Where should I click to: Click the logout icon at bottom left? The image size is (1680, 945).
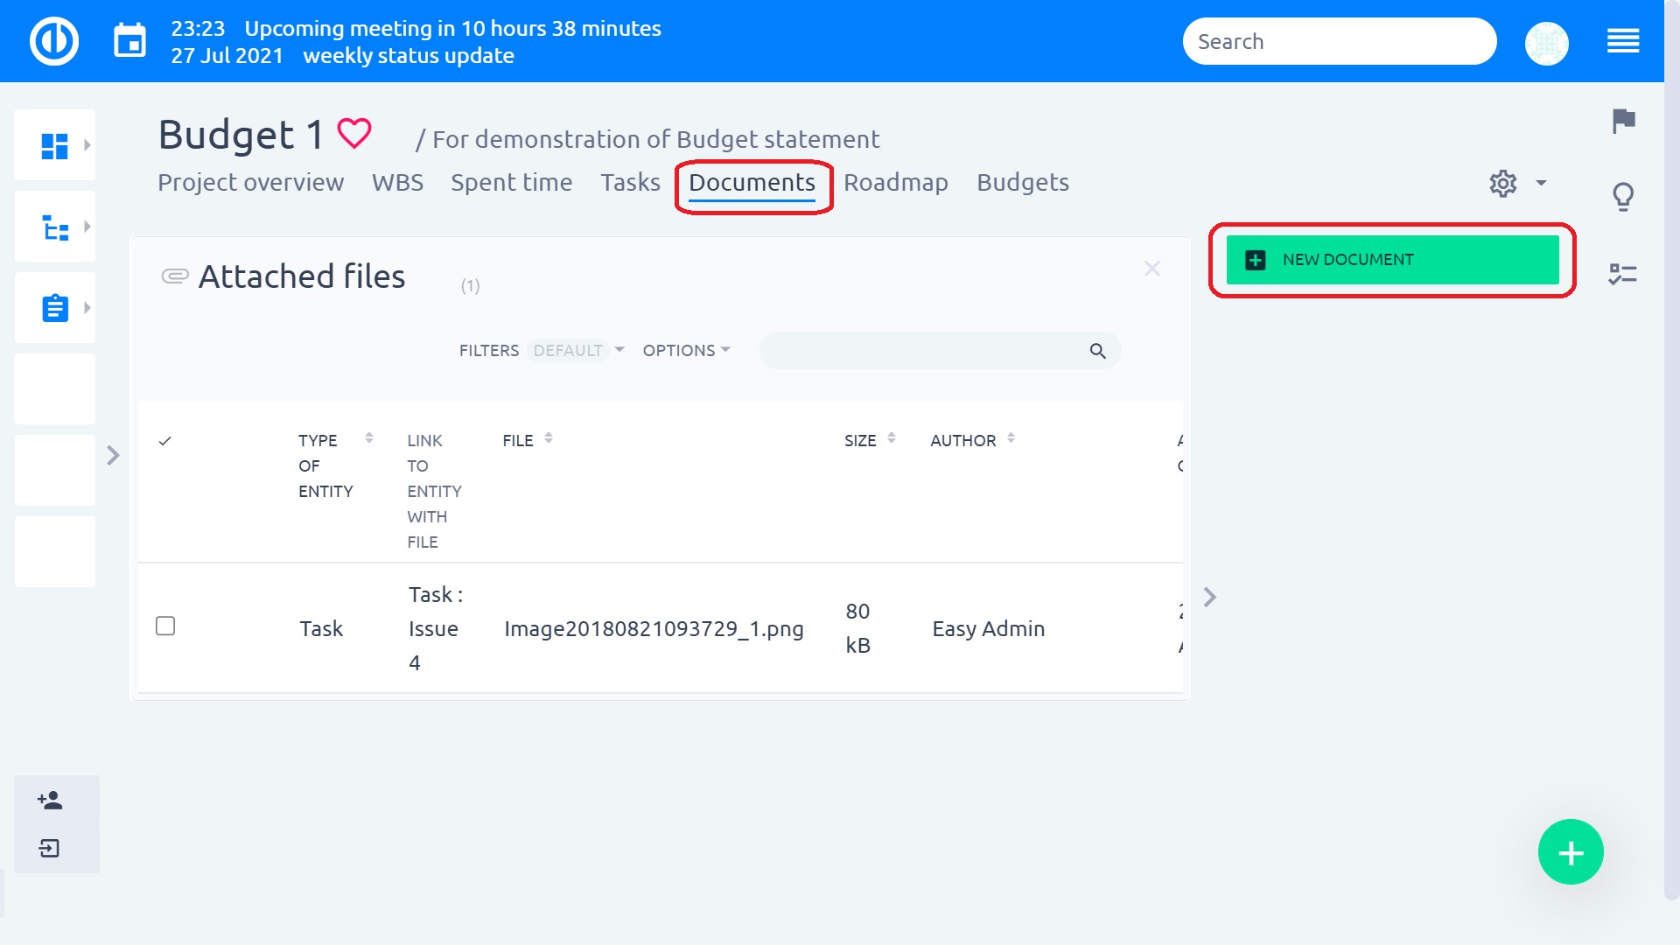(x=48, y=847)
